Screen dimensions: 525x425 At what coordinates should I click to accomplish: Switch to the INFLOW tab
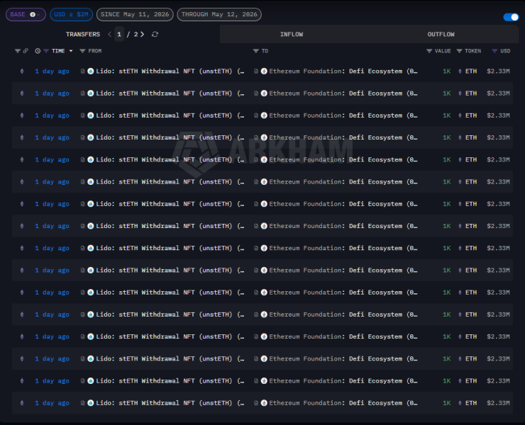point(292,35)
